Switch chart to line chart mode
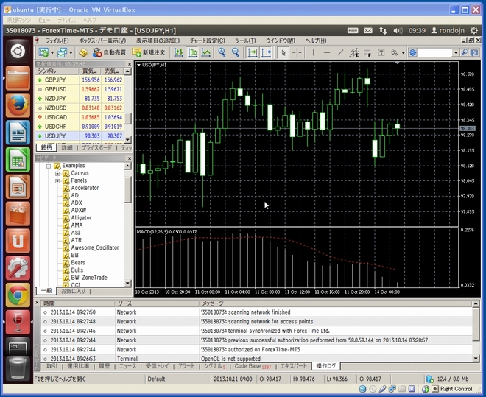Image resolution: width=486 pixels, height=397 pixels. click(x=206, y=53)
